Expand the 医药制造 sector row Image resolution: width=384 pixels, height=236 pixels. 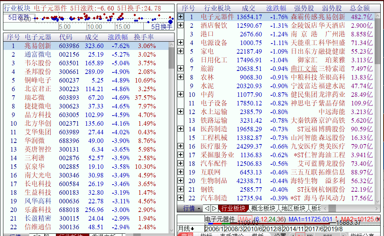click(x=181, y=129)
